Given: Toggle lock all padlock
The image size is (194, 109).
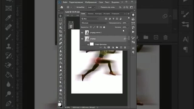Looking at the screenshot, I should click(104, 27).
